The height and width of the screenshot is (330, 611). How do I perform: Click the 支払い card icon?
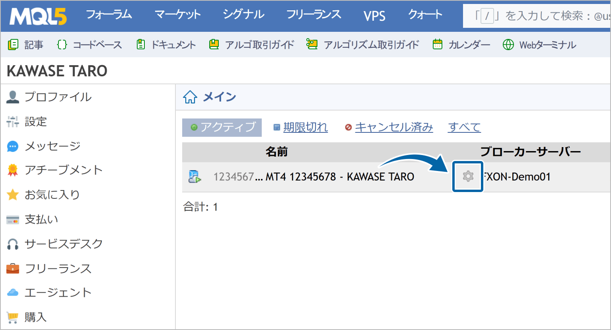pyautogui.click(x=13, y=219)
